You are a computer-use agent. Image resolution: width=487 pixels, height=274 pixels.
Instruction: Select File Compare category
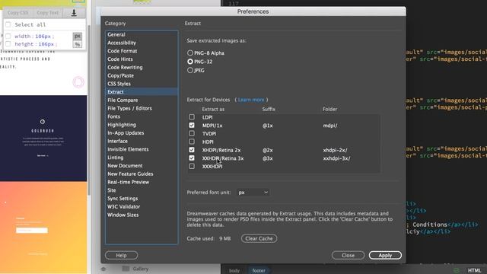[142, 100]
